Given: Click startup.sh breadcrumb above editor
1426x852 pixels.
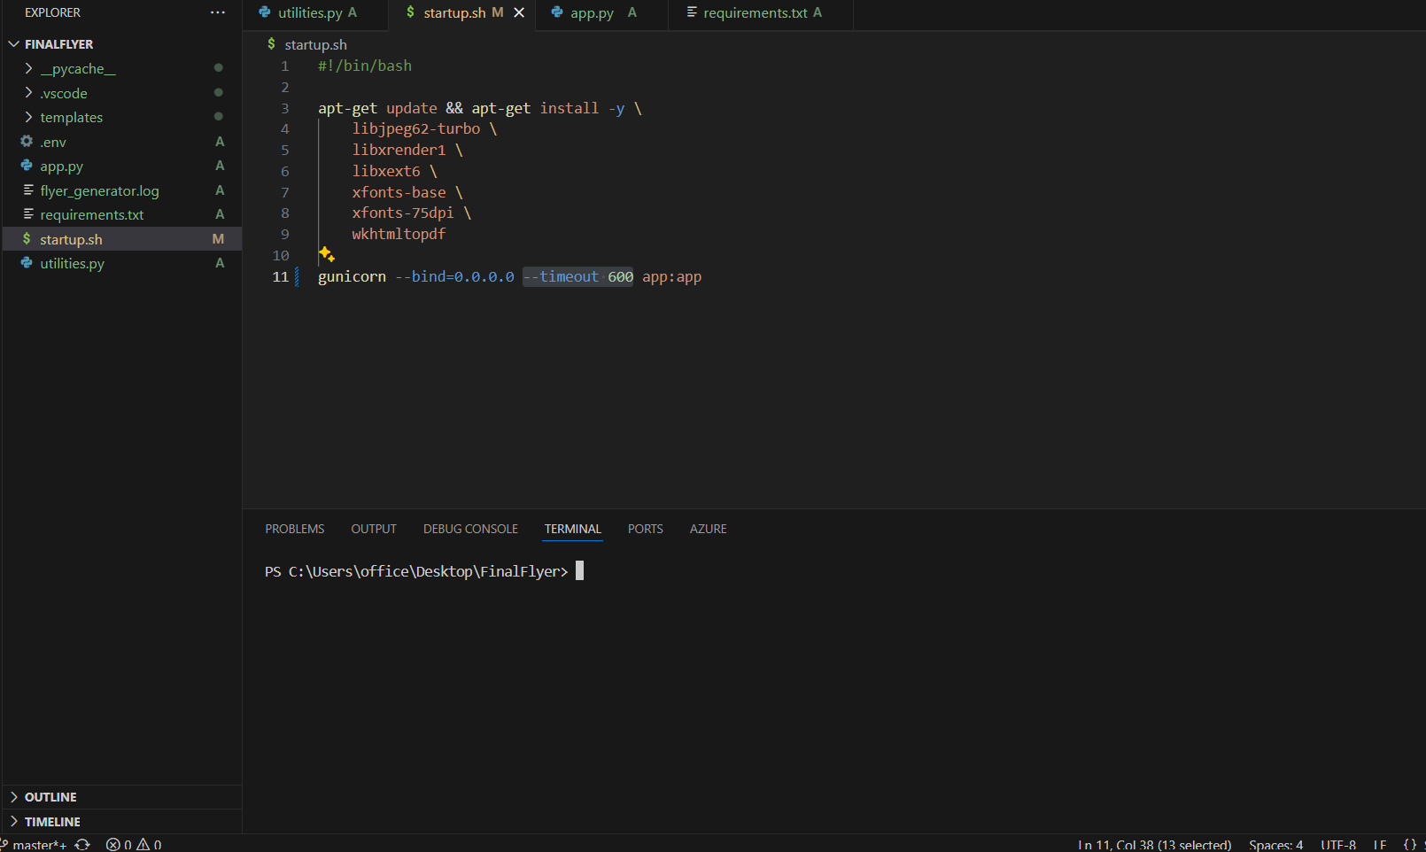Looking at the screenshot, I should click(x=315, y=44).
